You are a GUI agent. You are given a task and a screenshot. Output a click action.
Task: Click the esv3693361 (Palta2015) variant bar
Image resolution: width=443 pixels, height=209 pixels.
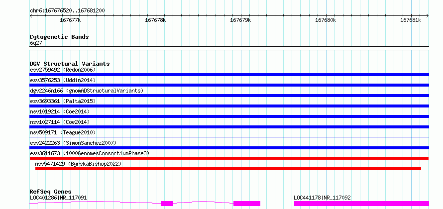(x=229, y=106)
